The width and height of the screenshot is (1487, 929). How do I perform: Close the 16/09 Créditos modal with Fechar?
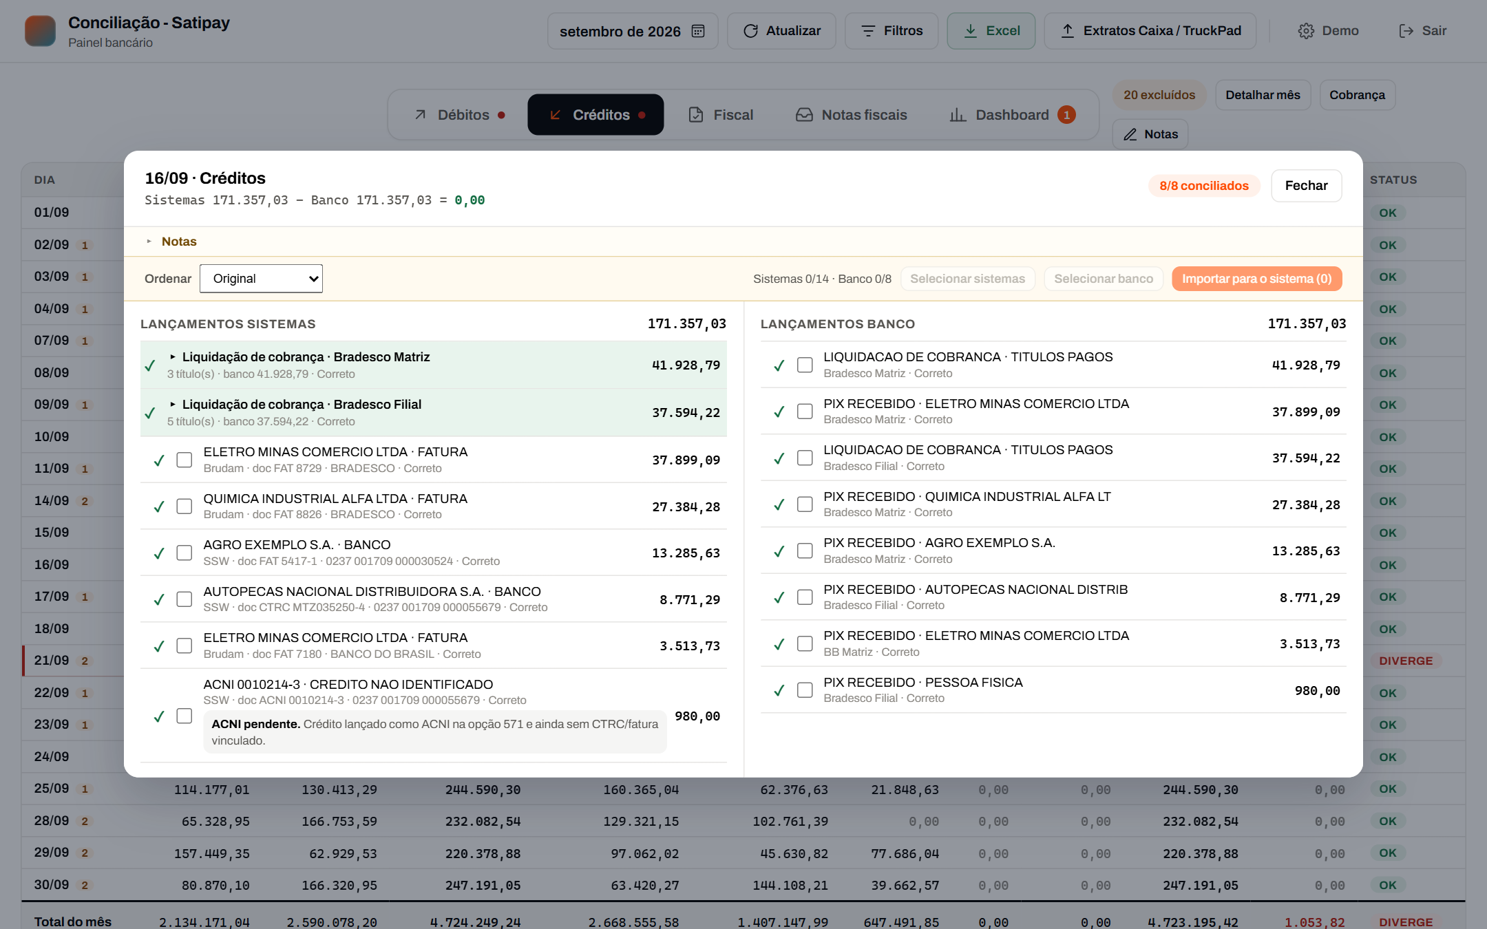coord(1306,186)
